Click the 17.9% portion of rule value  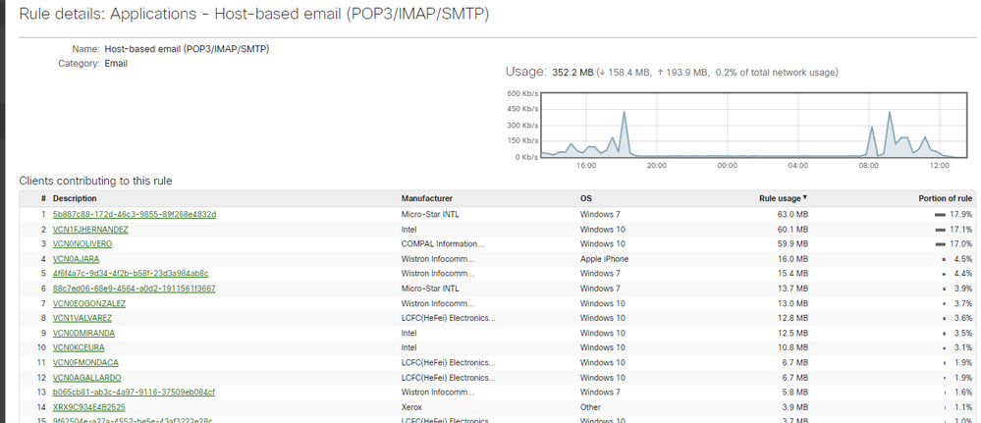click(x=962, y=215)
